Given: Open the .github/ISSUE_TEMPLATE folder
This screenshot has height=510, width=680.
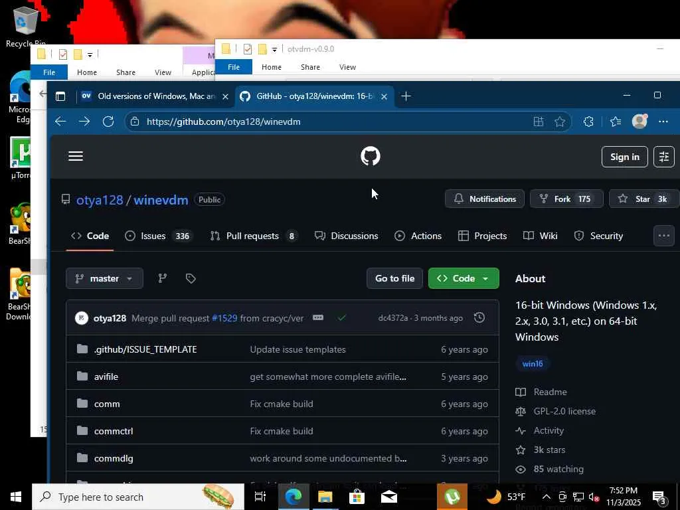Looking at the screenshot, I should tap(145, 349).
